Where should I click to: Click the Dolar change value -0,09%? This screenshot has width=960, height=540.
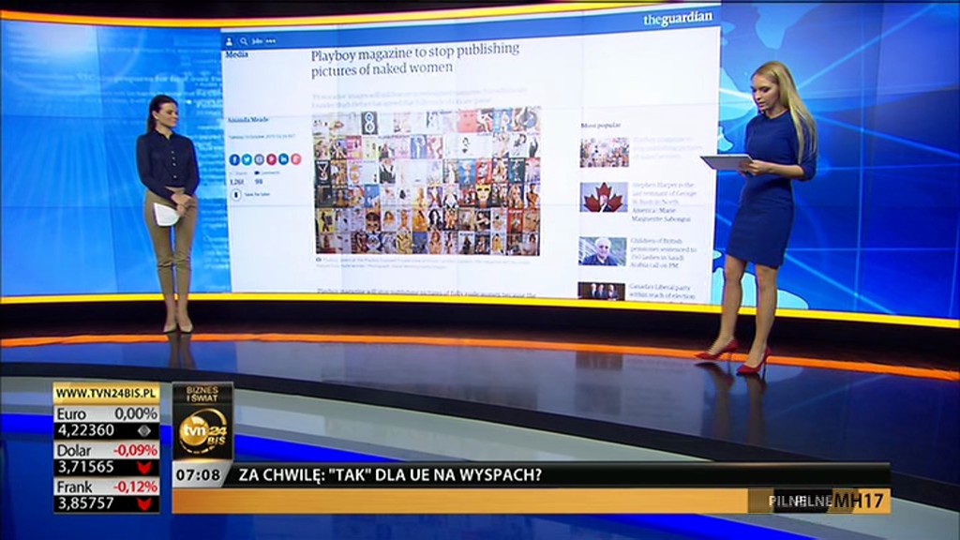(136, 450)
